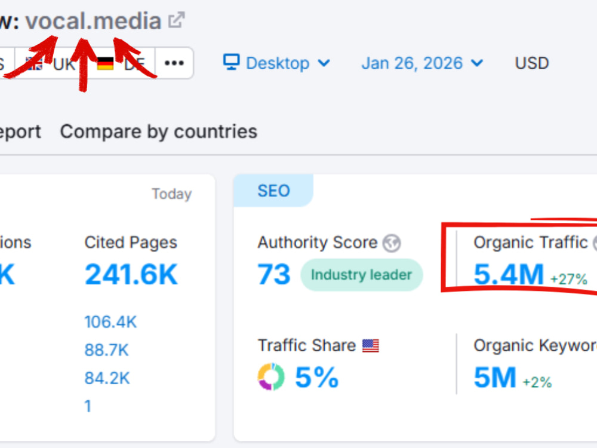Image resolution: width=597 pixels, height=448 pixels.
Task: Click the desktop monitor icon
Action: point(231,62)
